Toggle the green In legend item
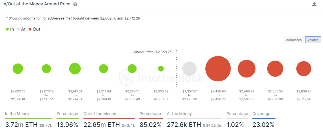This screenshot has height=130, width=323. coord(10,29)
